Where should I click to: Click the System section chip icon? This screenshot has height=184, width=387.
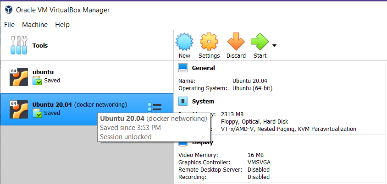(x=183, y=101)
